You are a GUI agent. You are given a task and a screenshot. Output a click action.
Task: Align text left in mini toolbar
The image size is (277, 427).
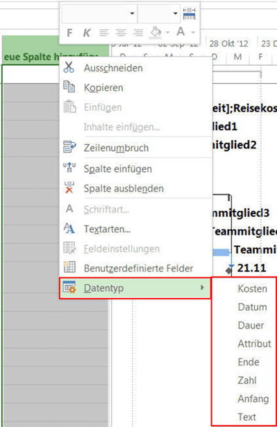tap(104, 33)
